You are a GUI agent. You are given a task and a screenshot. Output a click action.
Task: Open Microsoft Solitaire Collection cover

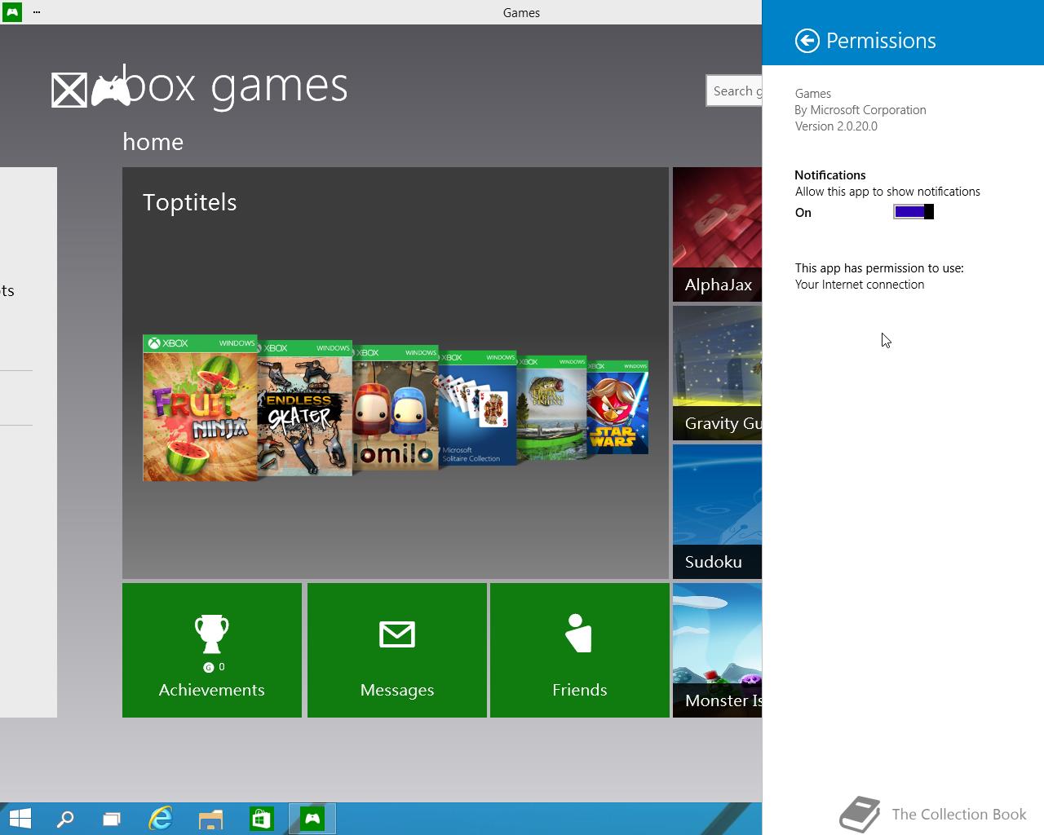tap(477, 409)
